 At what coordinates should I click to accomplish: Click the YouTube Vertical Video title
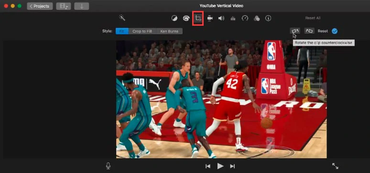point(221,6)
